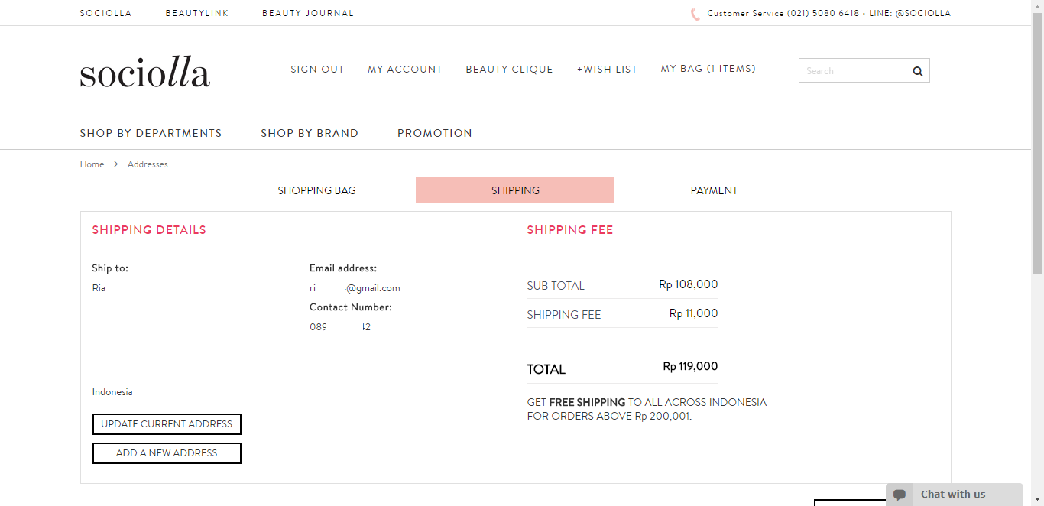The width and height of the screenshot is (1044, 506).
Task: Click the customer service phone icon
Action: pos(695,14)
